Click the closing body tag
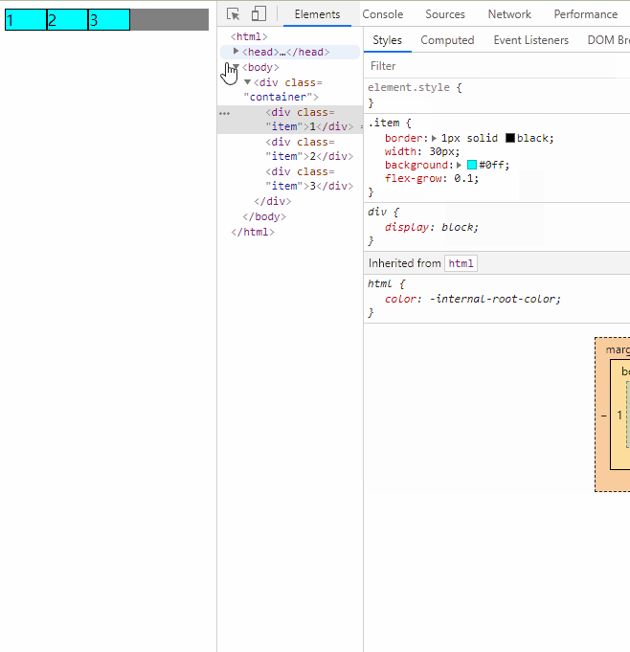Screen dimensions: 630x652 pyautogui.click(x=264, y=216)
